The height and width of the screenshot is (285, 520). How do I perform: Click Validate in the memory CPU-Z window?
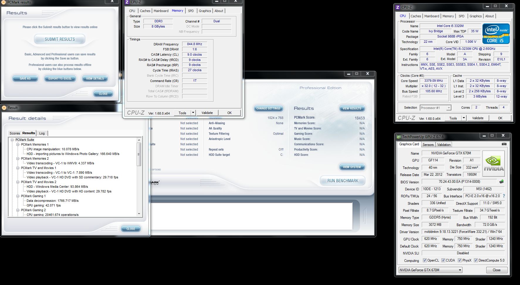207,113
